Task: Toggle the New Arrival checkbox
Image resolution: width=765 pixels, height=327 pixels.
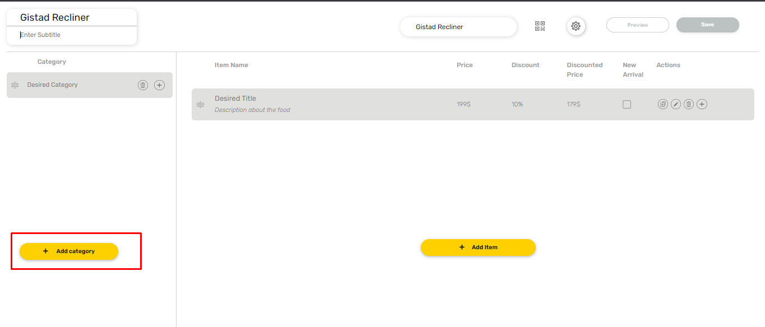Action: point(627,104)
